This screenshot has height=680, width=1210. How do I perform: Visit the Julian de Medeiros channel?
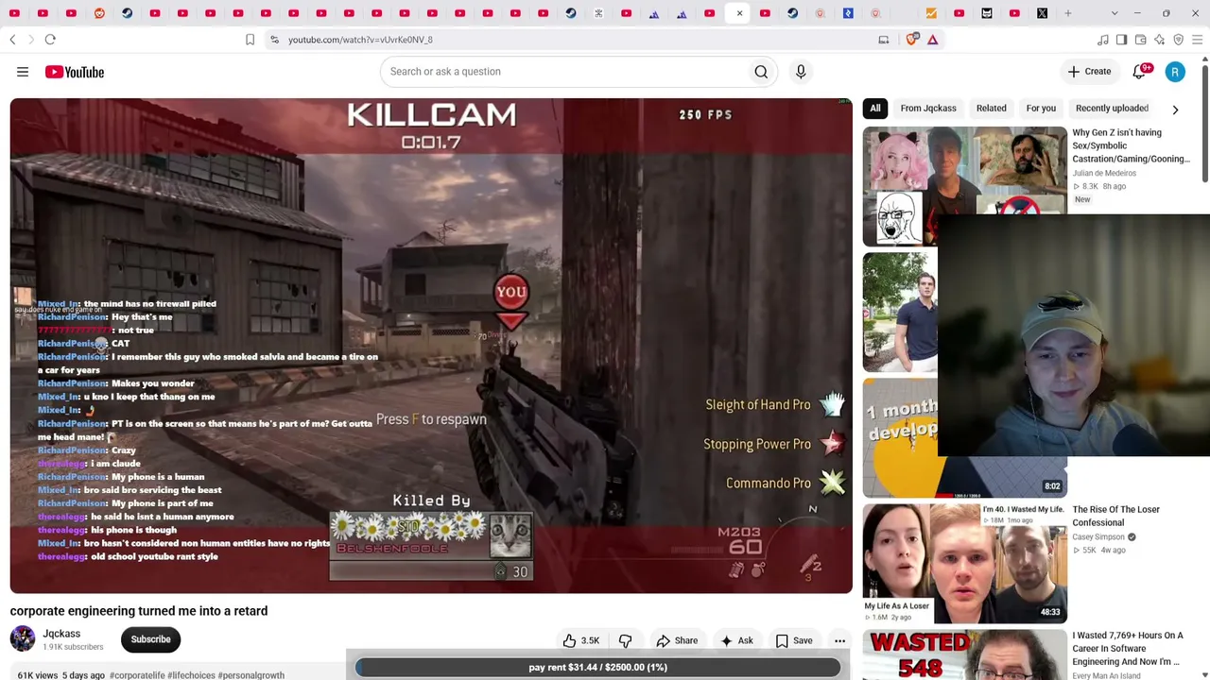(1104, 174)
